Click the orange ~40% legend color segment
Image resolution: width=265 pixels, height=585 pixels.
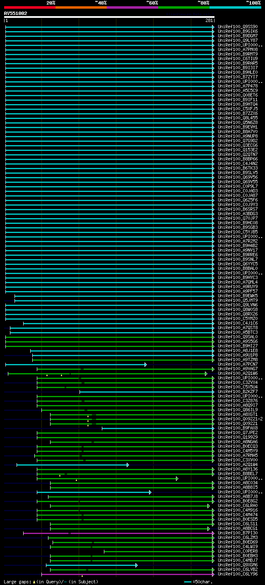(81, 7)
